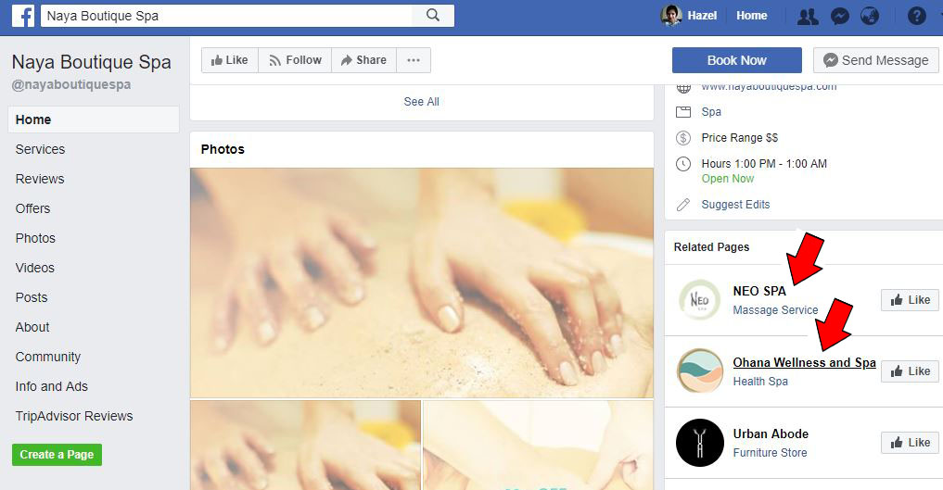Like the Naya Boutique Spa page
This screenshot has width=943, height=490.
[x=230, y=60]
